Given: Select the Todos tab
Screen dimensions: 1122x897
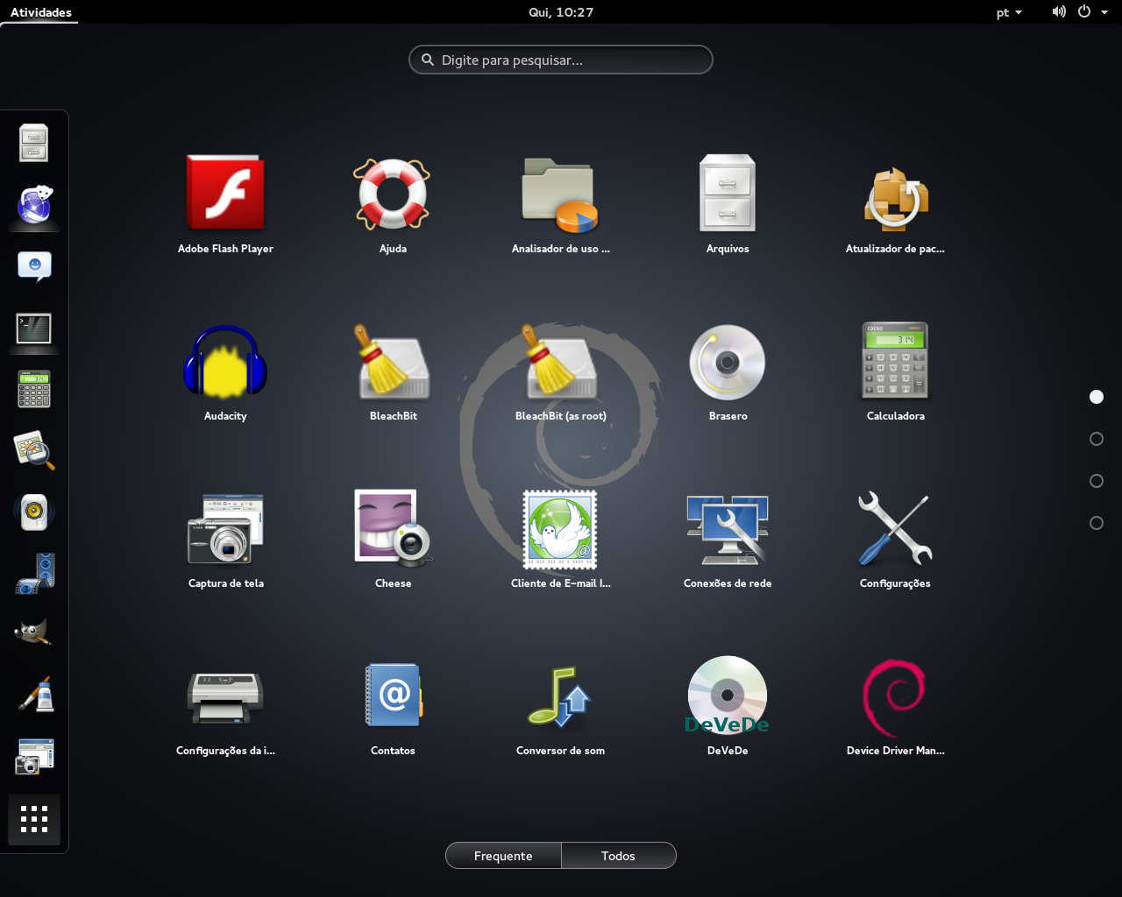Looking at the screenshot, I should coord(618,856).
